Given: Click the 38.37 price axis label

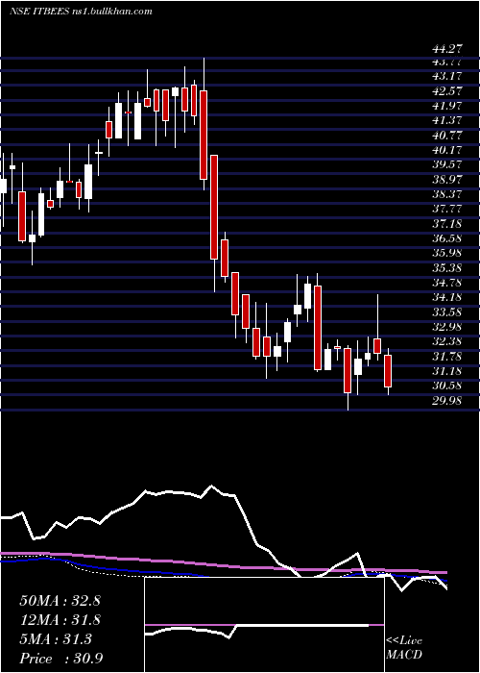Looking at the screenshot, I should (x=447, y=194).
